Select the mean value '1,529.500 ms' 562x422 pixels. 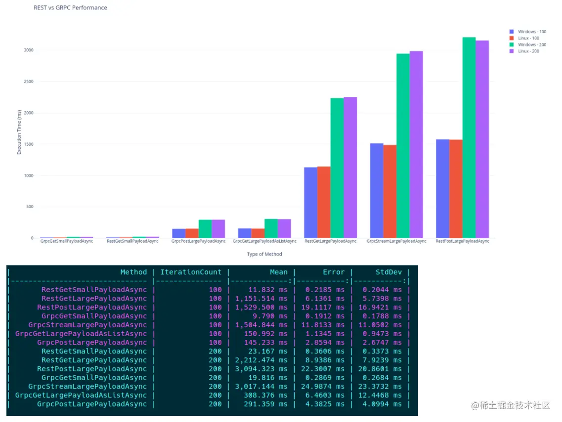click(261, 307)
